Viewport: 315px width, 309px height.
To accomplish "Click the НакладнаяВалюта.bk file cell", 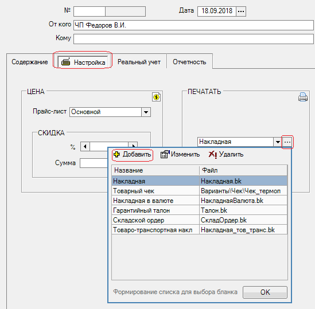I will [243, 201].
